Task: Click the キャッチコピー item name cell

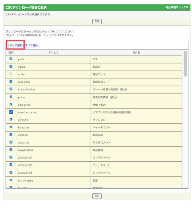Action: pos(136,127)
